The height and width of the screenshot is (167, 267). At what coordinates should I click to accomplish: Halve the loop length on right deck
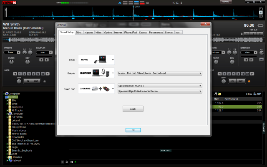tap(220, 74)
